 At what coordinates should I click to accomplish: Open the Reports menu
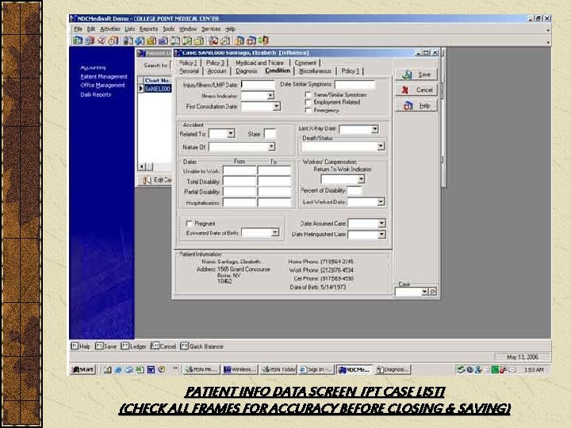(x=148, y=29)
